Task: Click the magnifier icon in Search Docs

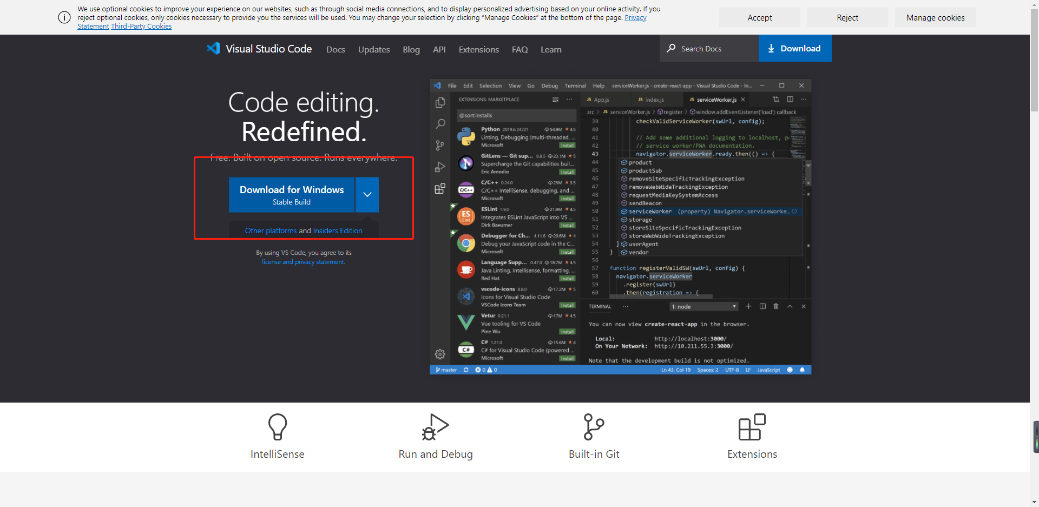Action: click(671, 48)
